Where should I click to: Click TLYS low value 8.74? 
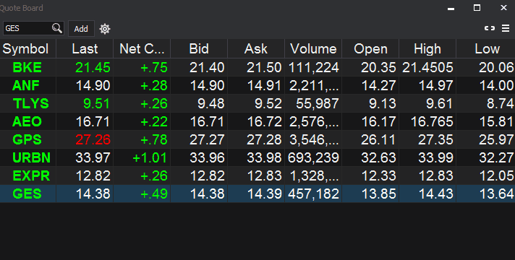(501, 103)
